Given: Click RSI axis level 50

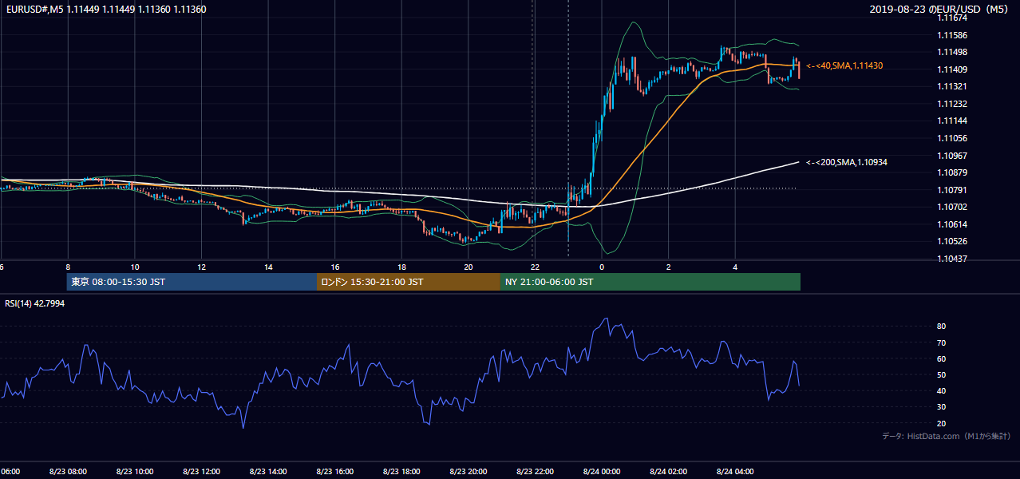Looking at the screenshot, I should [942, 375].
